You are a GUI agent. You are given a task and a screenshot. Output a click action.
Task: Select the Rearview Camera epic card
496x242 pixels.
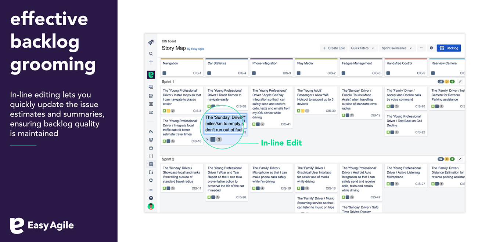tap(447, 67)
